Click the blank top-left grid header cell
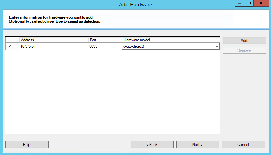271x155 pixels. coord(12,40)
